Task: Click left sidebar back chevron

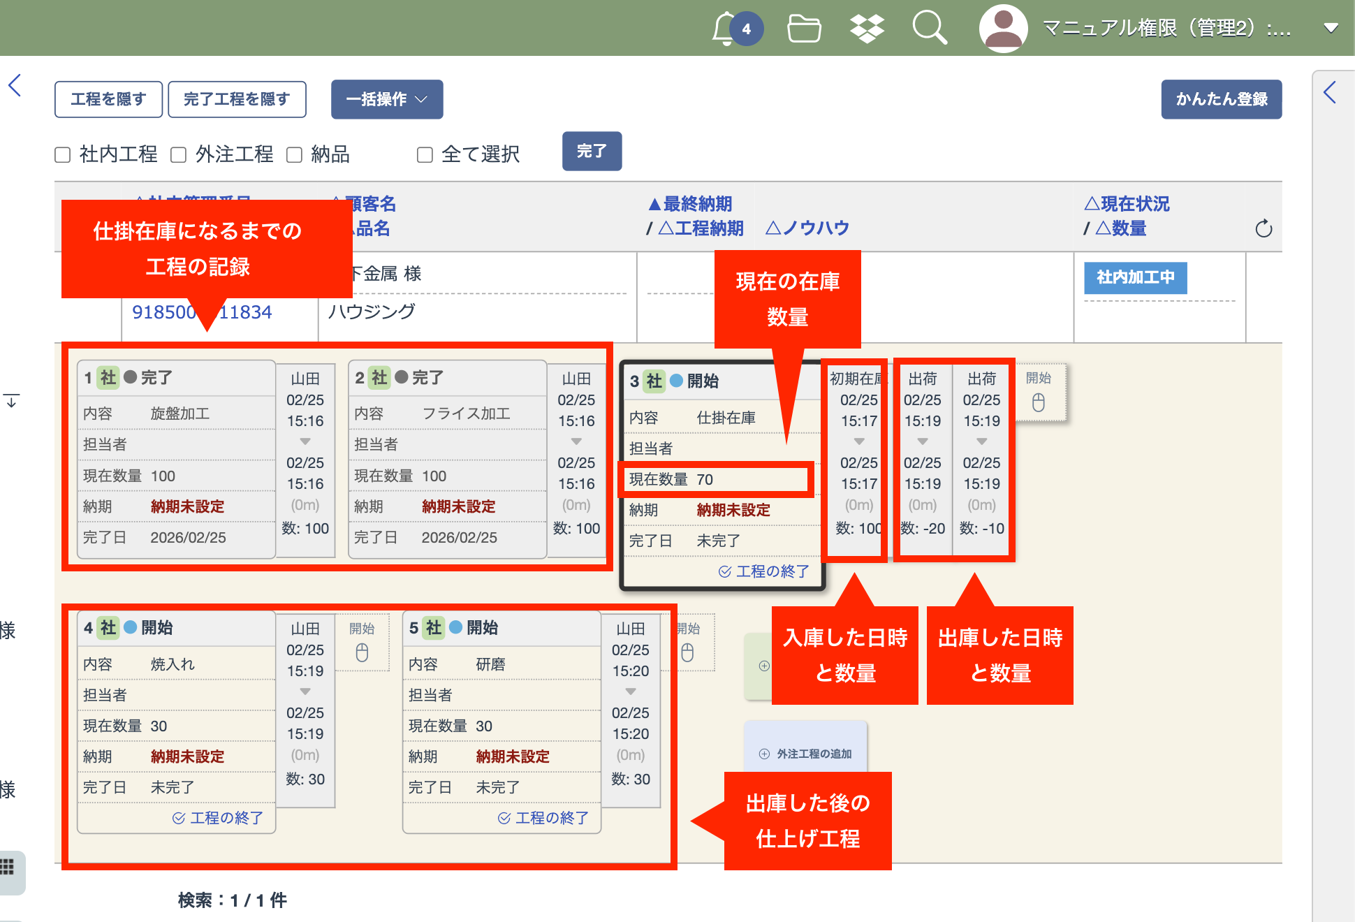Action: (x=15, y=86)
